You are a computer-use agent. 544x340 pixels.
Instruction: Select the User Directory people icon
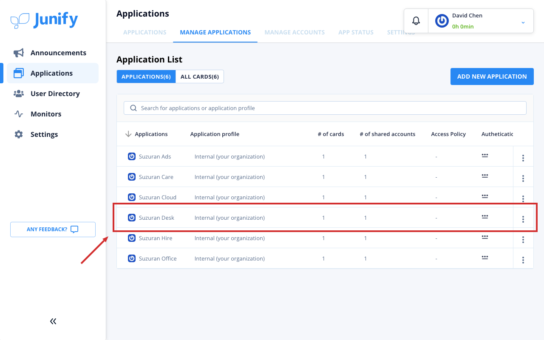tap(19, 93)
